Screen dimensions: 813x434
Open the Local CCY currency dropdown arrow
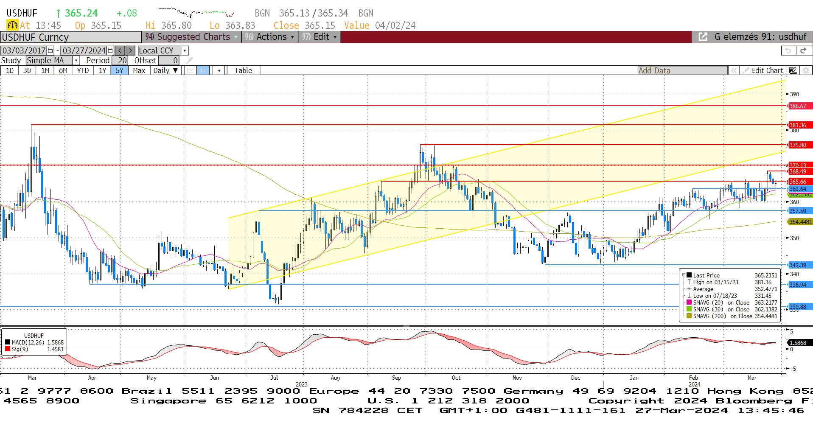pos(185,50)
